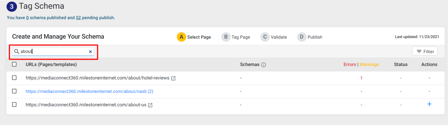Click the 0 schema published link

tap(27, 18)
